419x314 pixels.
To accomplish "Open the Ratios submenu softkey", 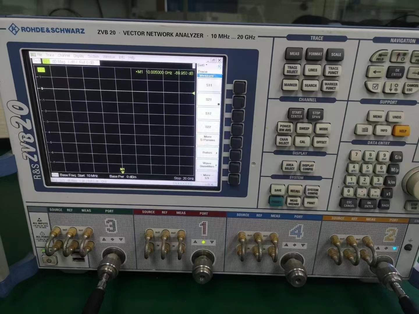I will pyautogui.click(x=208, y=152).
